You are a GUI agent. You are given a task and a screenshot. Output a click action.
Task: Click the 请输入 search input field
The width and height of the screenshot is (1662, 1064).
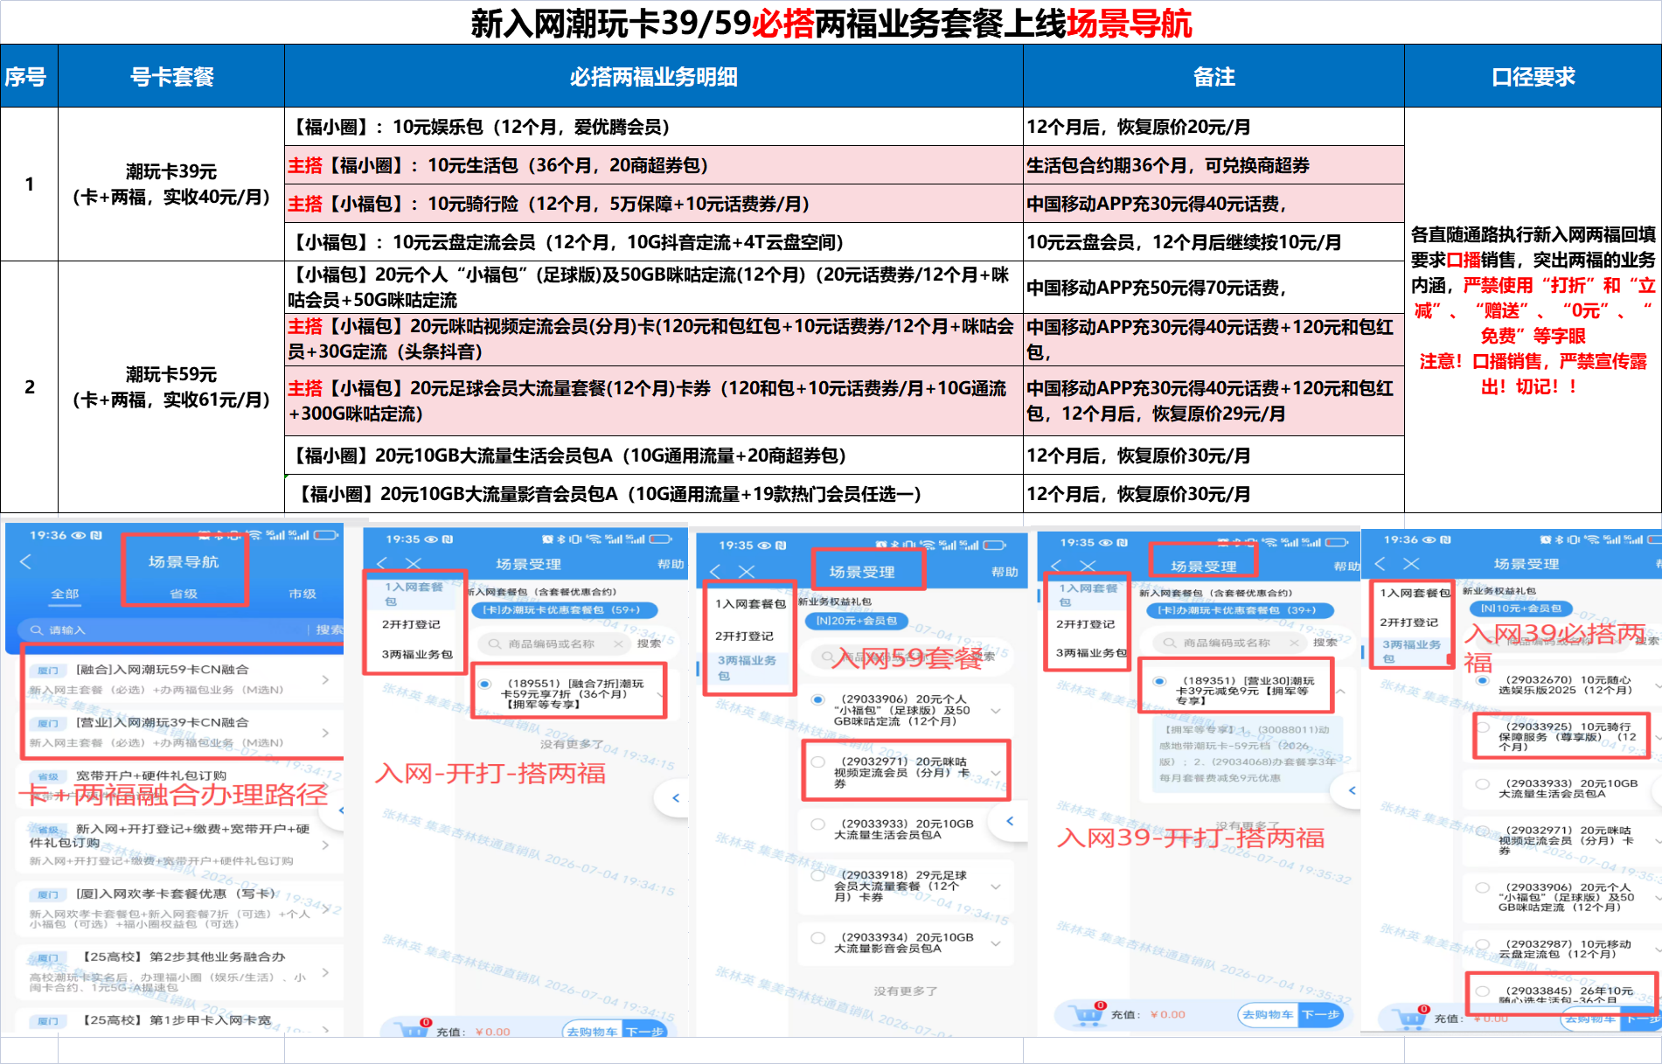click(x=166, y=629)
